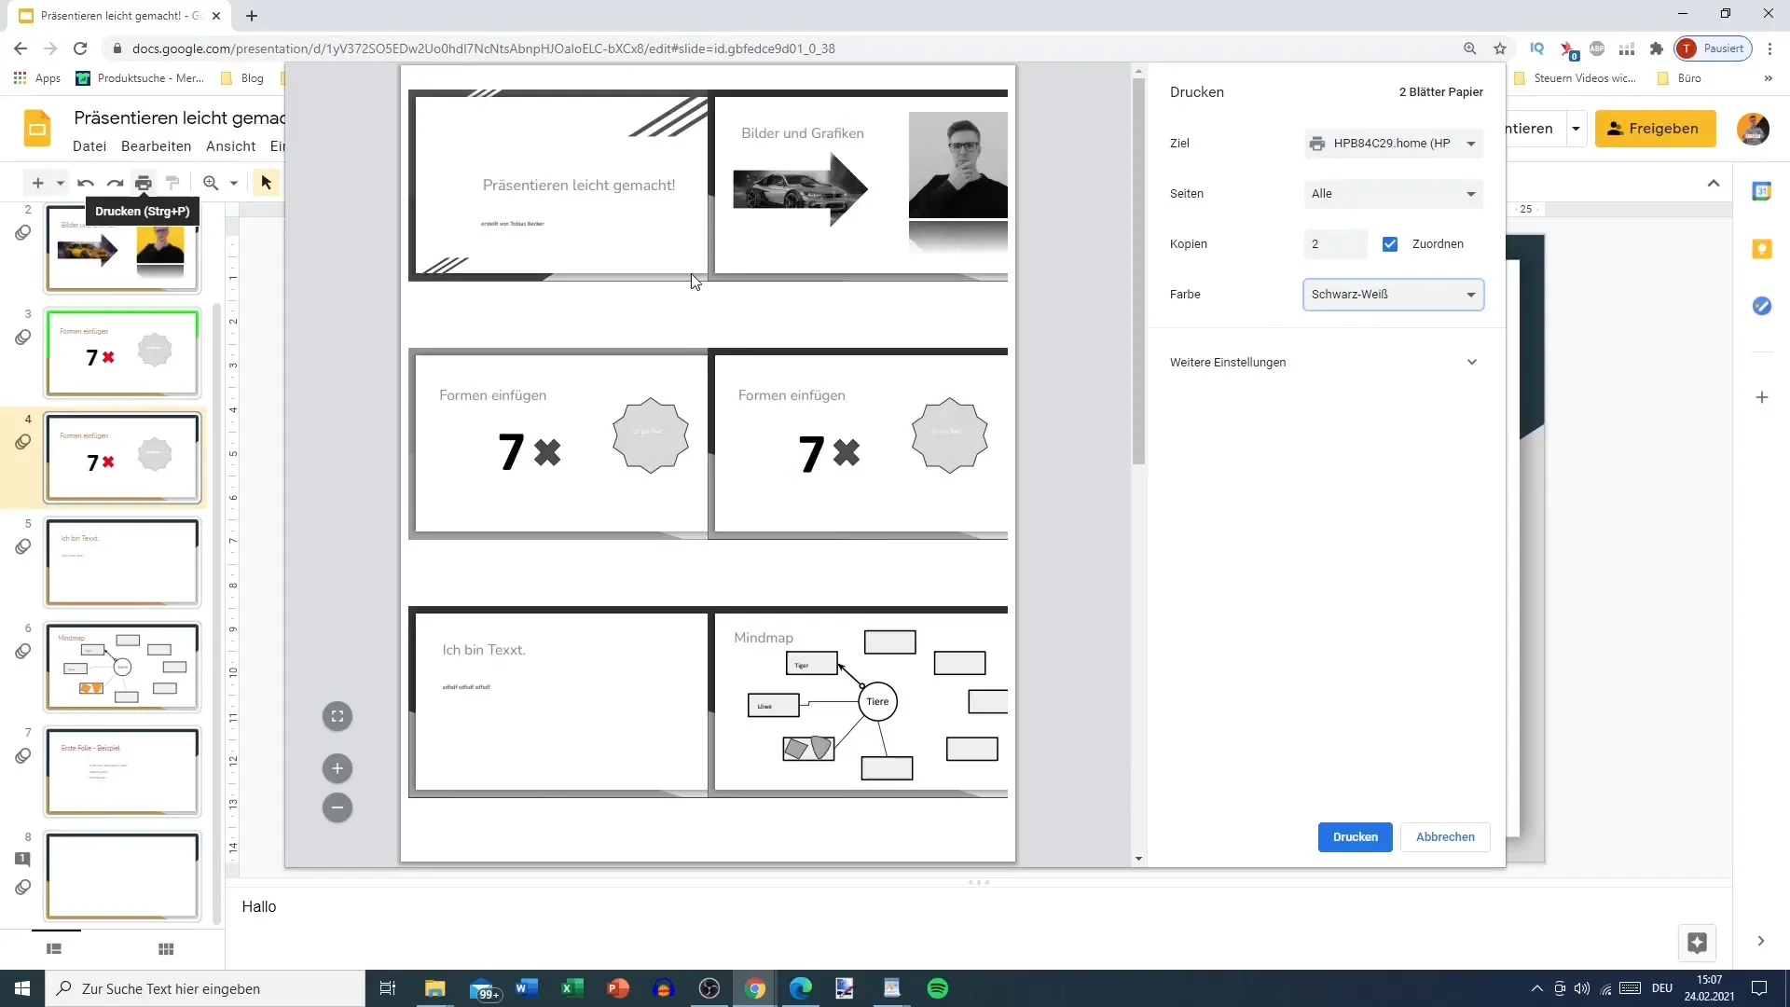Click the Google Slides home logo
The image size is (1790, 1007).
(x=37, y=129)
